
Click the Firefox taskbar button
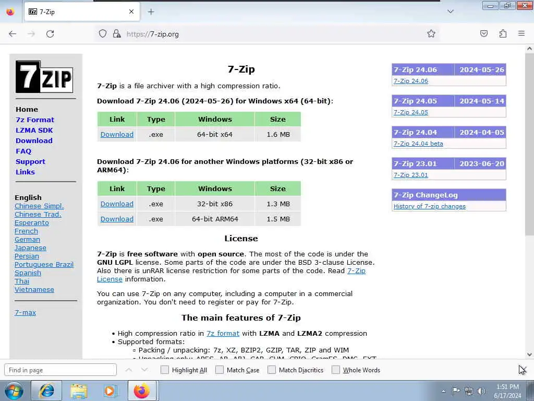click(142, 391)
